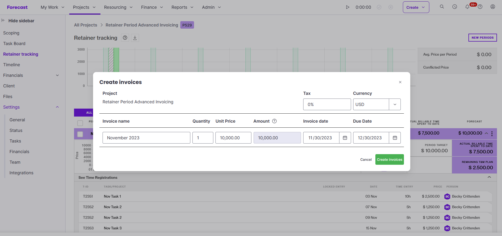Click the Due Date 12/30/2023 field
This screenshot has height=236, width=502.
(371, 138)
